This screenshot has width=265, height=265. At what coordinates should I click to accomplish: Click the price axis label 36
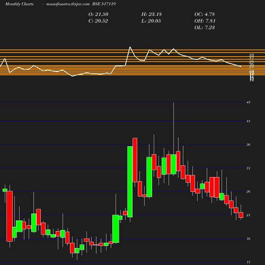coord(249,145)
